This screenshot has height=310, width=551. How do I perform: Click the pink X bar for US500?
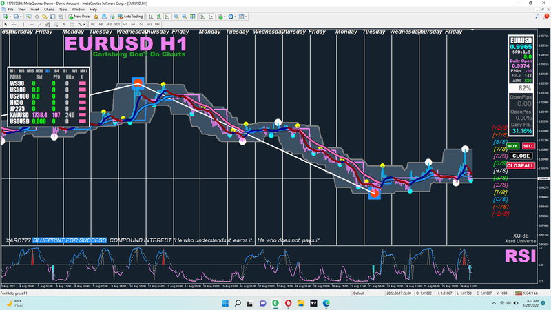(83, 90)
